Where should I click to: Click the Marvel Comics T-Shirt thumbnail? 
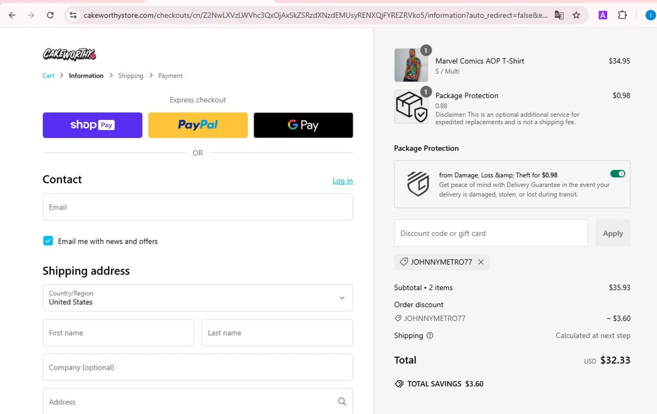tap(411, 65)
